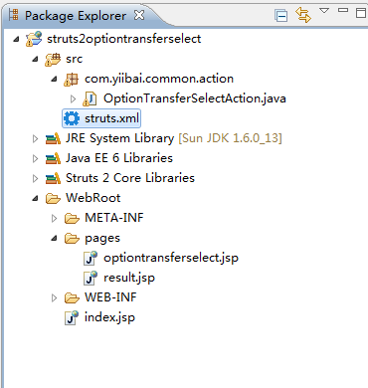Expand Struts 2 Core Libraries
The width and height of the screenshot is (368, 388).
click(35, 178)
